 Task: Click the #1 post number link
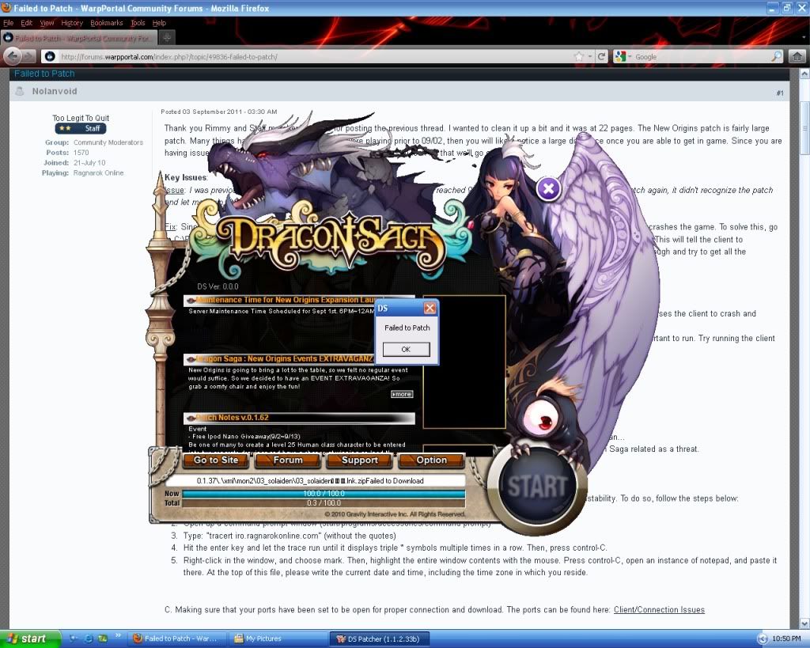(x=779, y=93)
